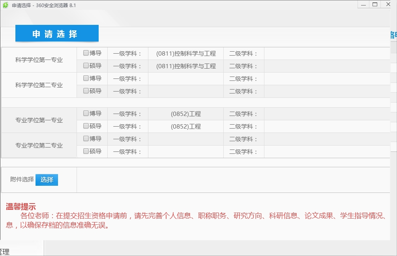Check 博导 for 科学学位第一专业
The image size is (397, 256).
pyautogui.click(x=86, y=53)
